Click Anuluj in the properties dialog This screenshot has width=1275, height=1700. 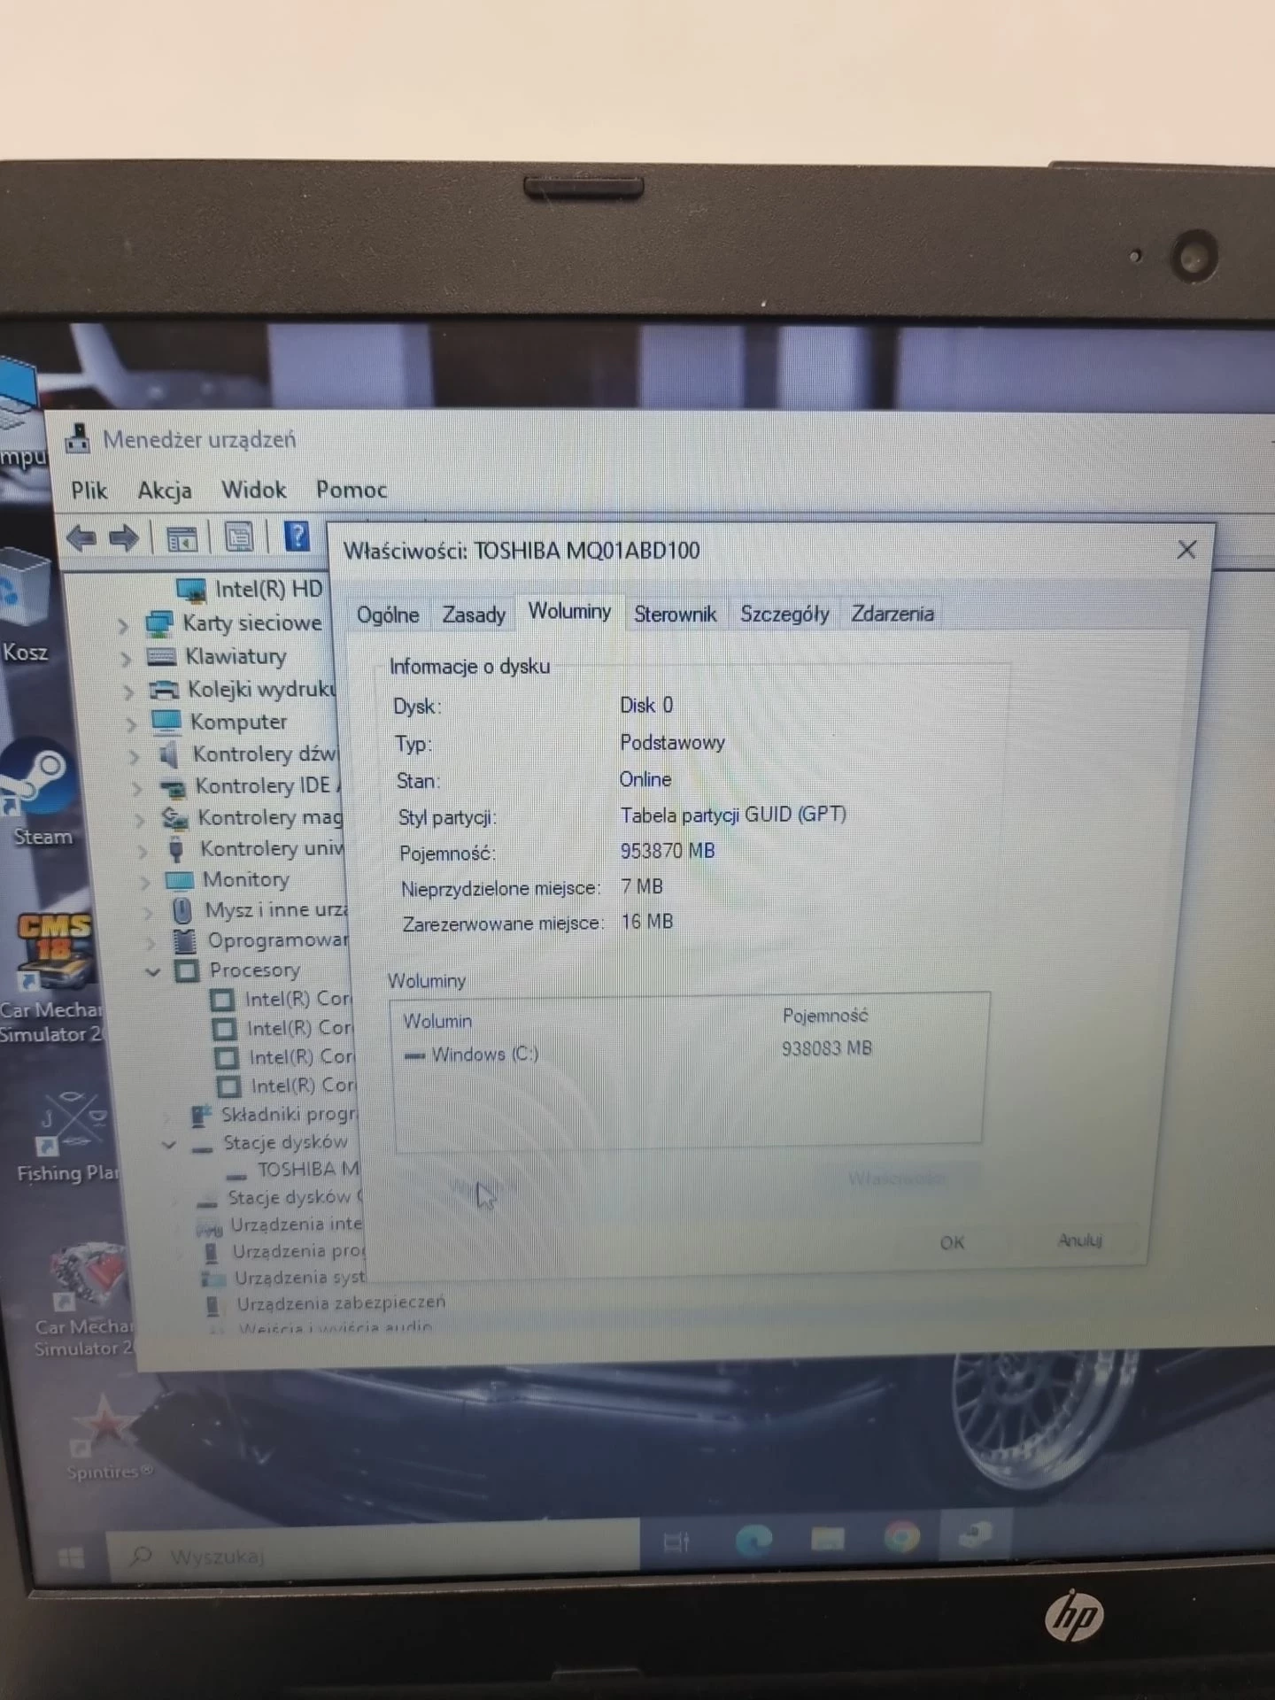(1079, 1240)
